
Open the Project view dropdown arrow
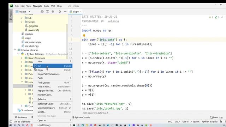tap(29, 12)
